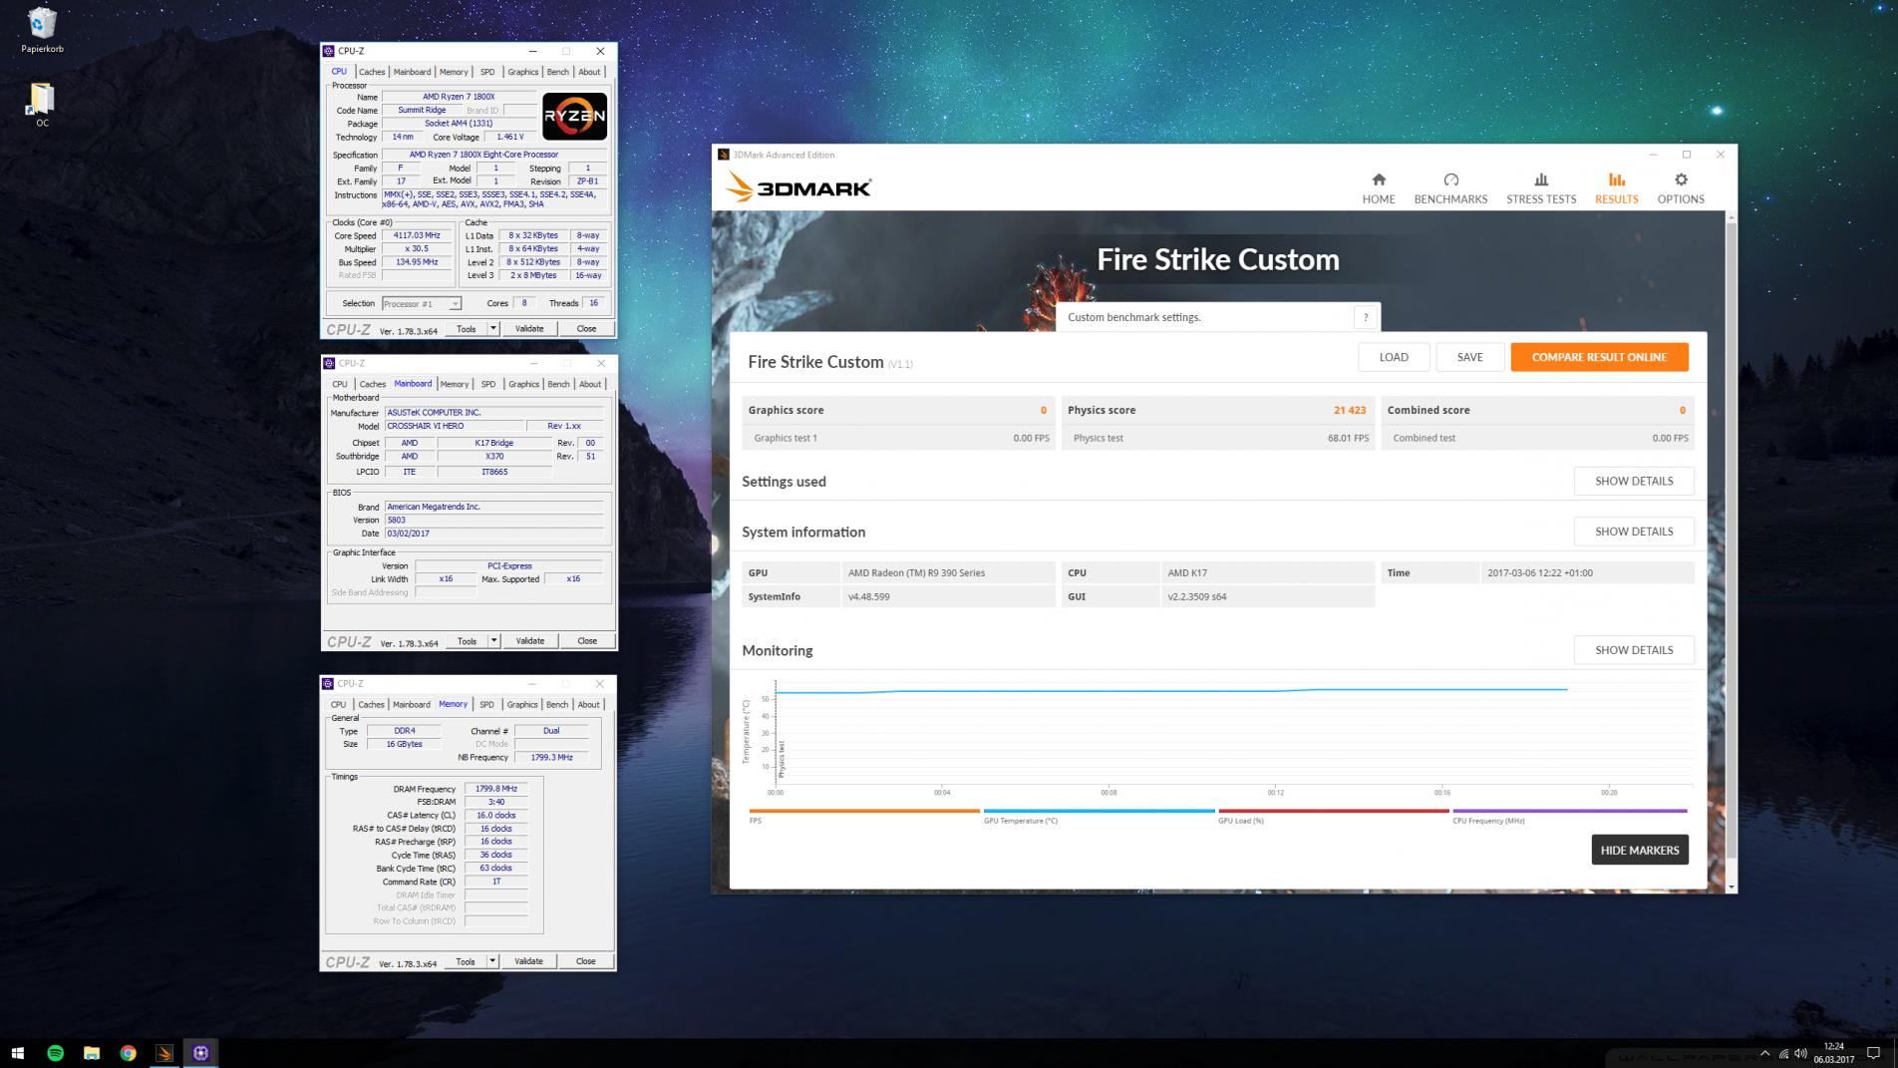
Task: Save the Fire Strike Custom result
Action: tap(1469, 357)
